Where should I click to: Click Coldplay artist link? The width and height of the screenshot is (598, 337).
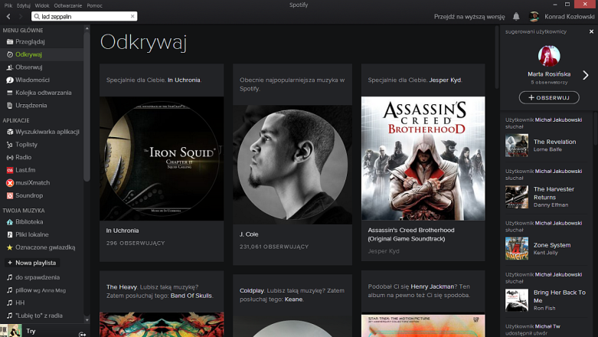[251, 290]
